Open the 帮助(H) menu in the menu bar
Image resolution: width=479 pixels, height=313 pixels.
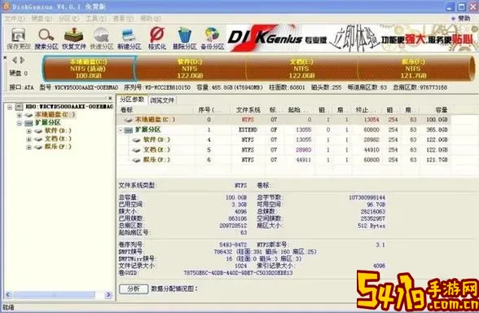tap(150, 18)
